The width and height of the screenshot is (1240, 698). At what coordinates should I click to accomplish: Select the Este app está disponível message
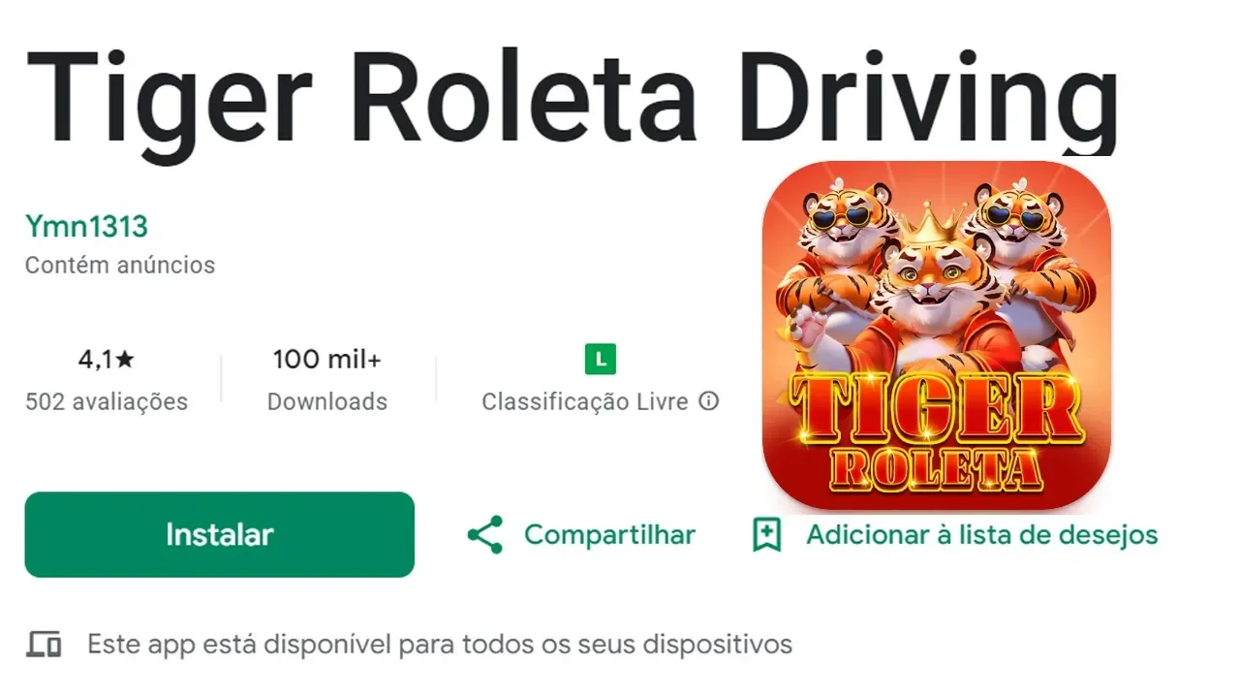point(440,644)
